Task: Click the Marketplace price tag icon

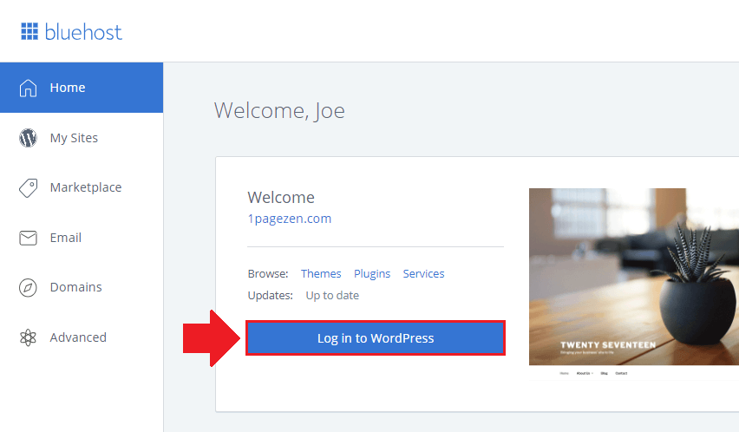Action: 28,188
